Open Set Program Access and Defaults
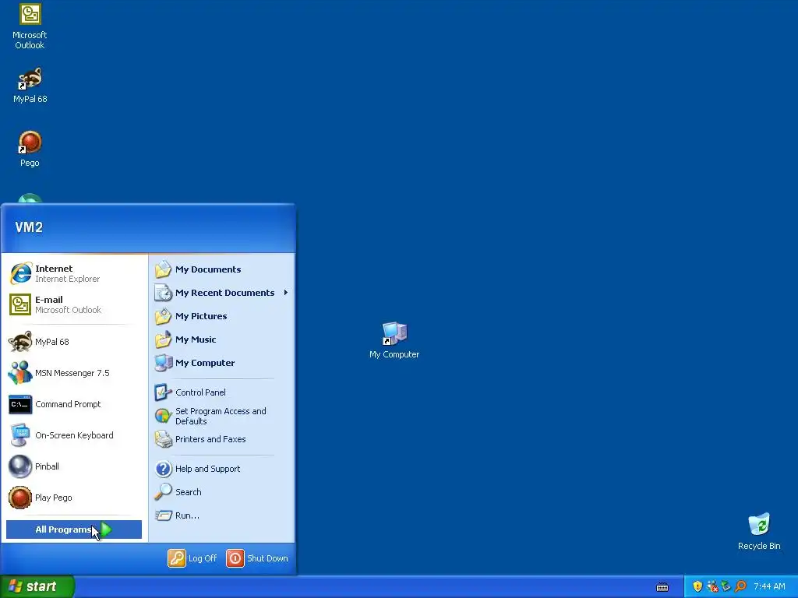 [221, 416]
